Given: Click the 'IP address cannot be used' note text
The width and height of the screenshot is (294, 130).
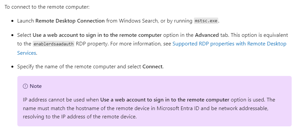Looking at the screenshot, I should coord(54,100).
